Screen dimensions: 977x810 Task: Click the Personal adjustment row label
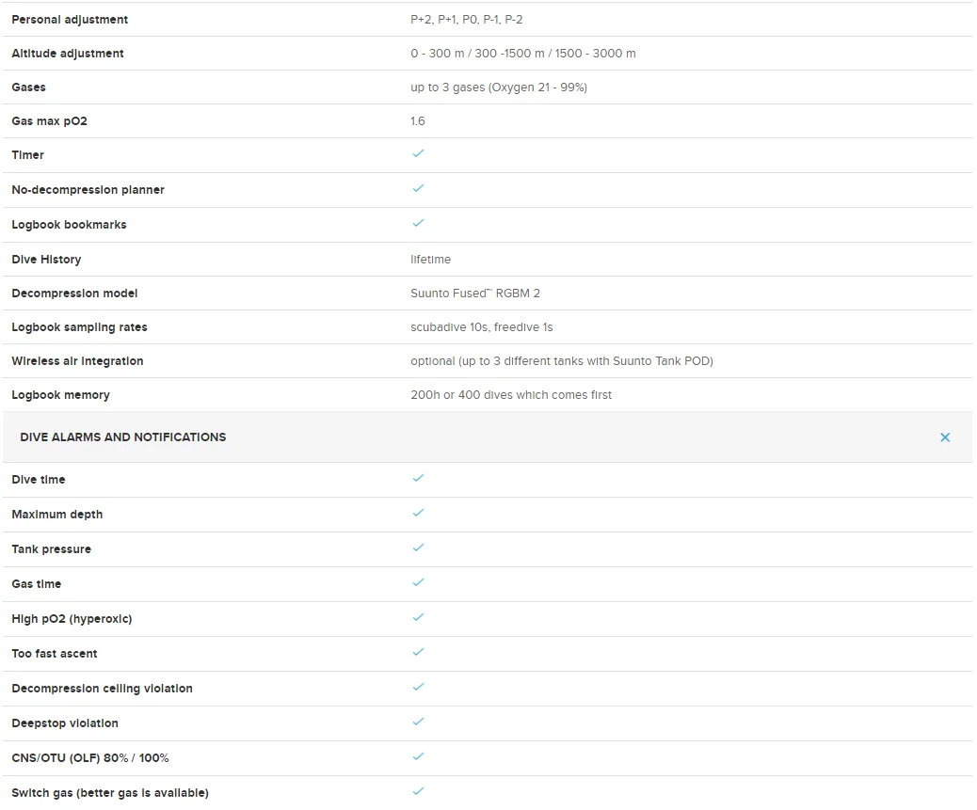pyautogui.click(x=70, y=20)
